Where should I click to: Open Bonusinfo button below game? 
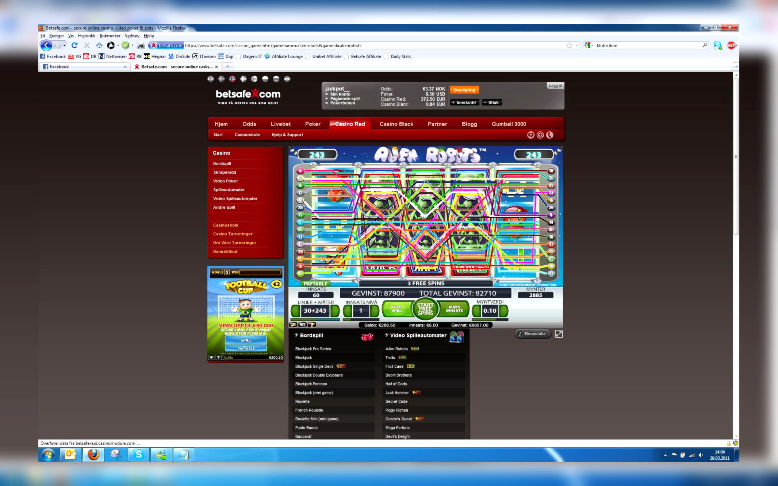(x=533, y=334)
